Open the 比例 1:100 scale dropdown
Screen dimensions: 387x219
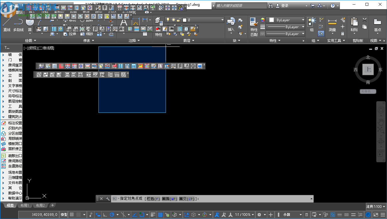(x=376, y=206)
